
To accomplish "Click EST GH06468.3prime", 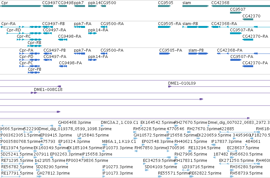I will click(59, 126).
